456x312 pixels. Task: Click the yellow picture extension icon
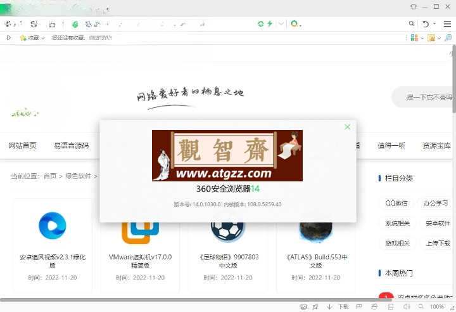(x=431, y=37)
